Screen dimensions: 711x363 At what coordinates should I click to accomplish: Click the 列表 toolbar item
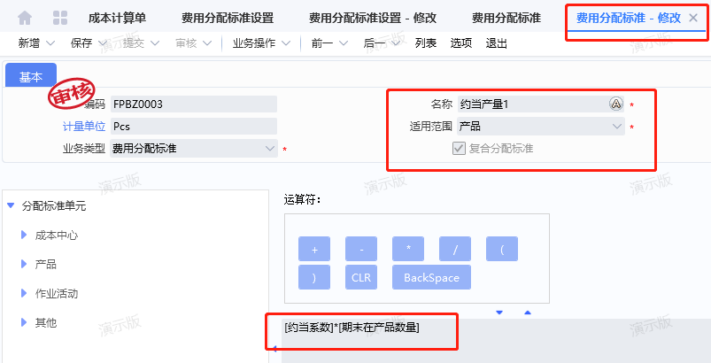coord(426,43)
